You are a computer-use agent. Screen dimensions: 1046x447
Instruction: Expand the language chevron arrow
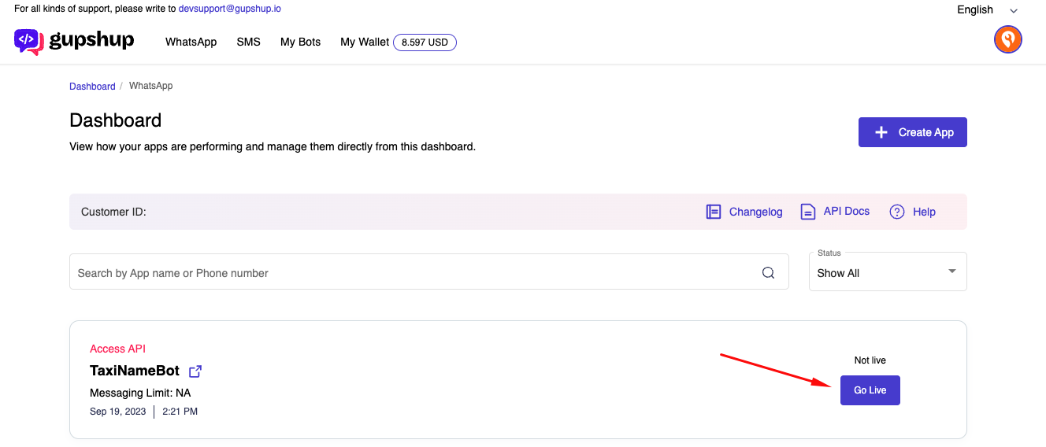click(1014, 10)
